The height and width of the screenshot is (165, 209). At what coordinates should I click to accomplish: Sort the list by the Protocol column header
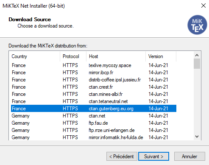pyautogui.click(x=73, y=56)
